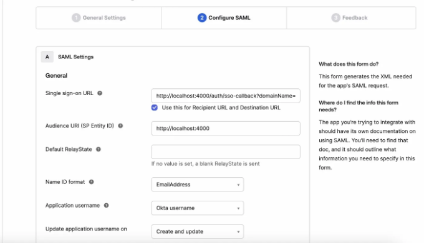Show help for Name ID format

click(x=92, y=182)
